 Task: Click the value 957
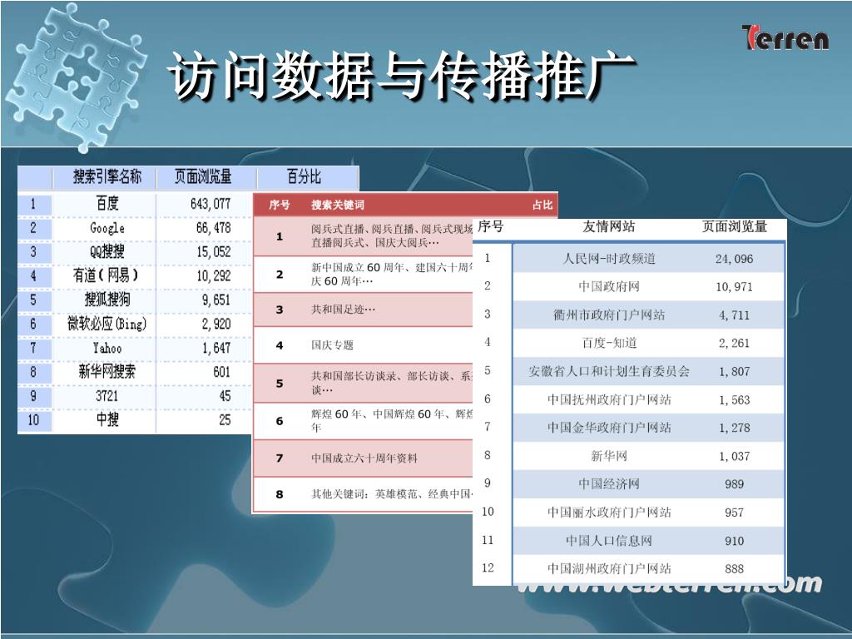(734, 513)
